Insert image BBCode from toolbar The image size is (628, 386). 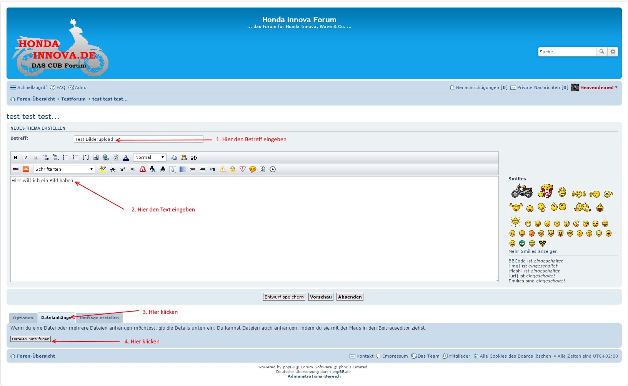click(96, 158)
